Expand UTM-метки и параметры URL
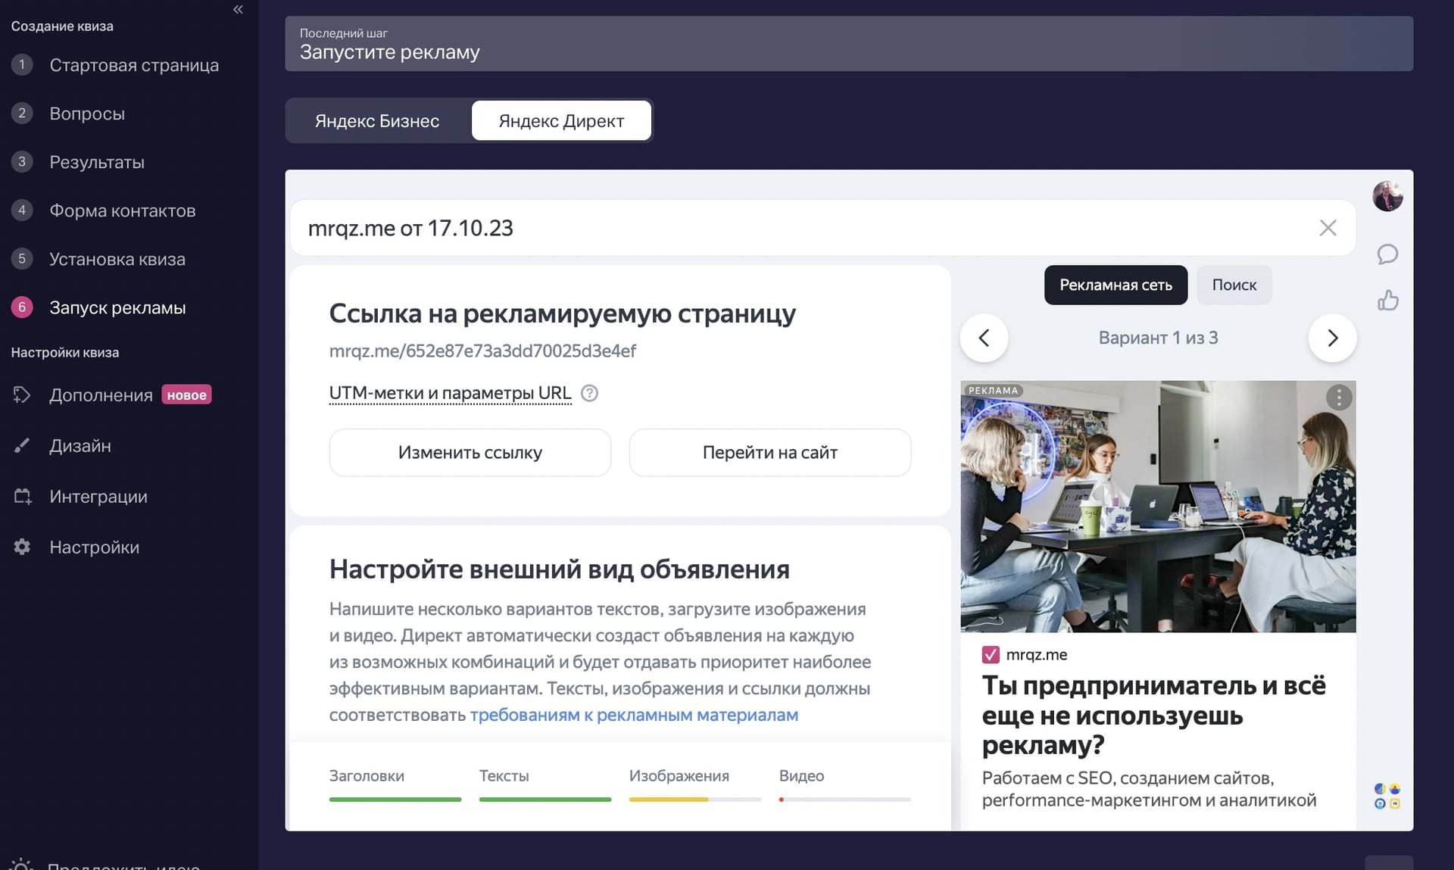The width and height of the screenshot is (1454, 870). coord(450,393)
